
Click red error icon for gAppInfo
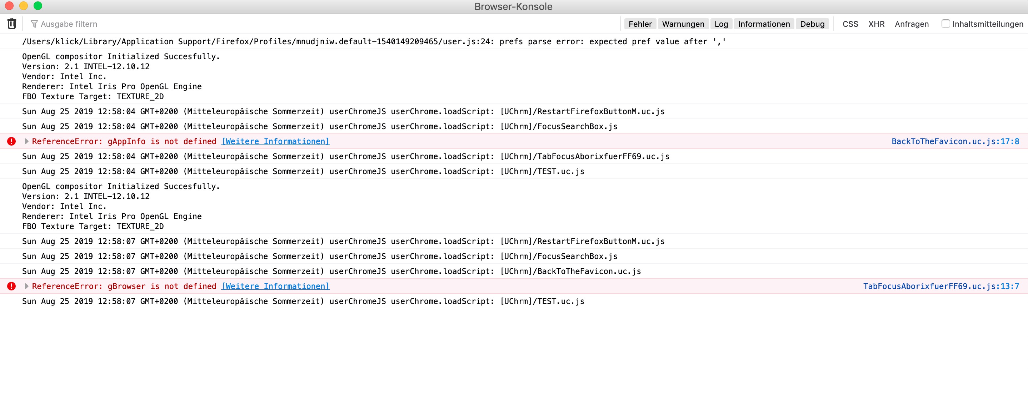pyautogui.click(x=11, y=141)
